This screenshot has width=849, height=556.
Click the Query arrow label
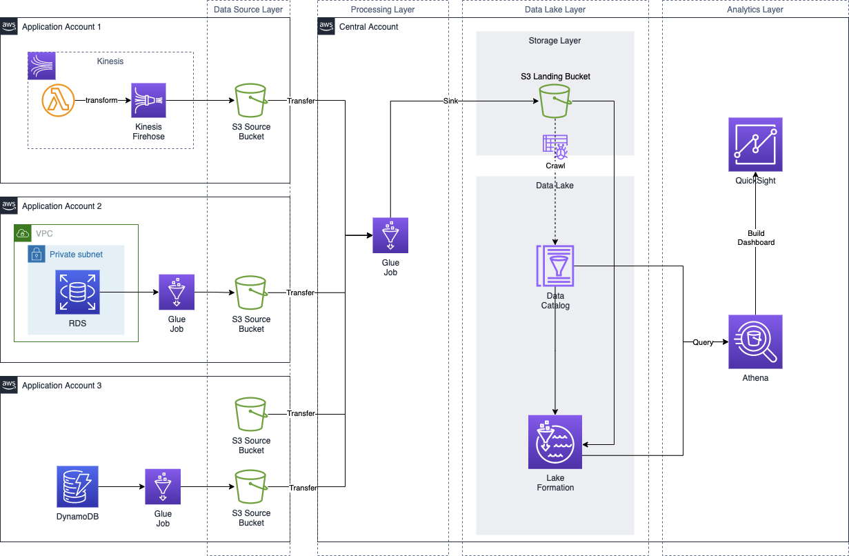[703, 342]
